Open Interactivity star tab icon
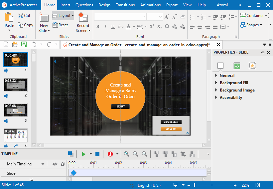Viewport: 273px width, 189px height. 252,66
